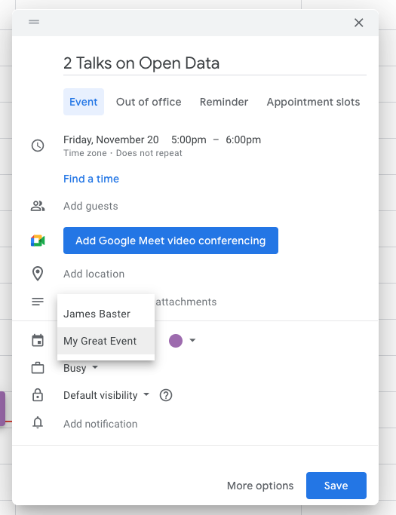The image size is (396, 515).
Task: Select the purple event color circle
Action: pos(176,341)
